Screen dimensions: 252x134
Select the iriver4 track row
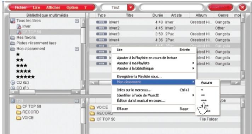(165, 40)
